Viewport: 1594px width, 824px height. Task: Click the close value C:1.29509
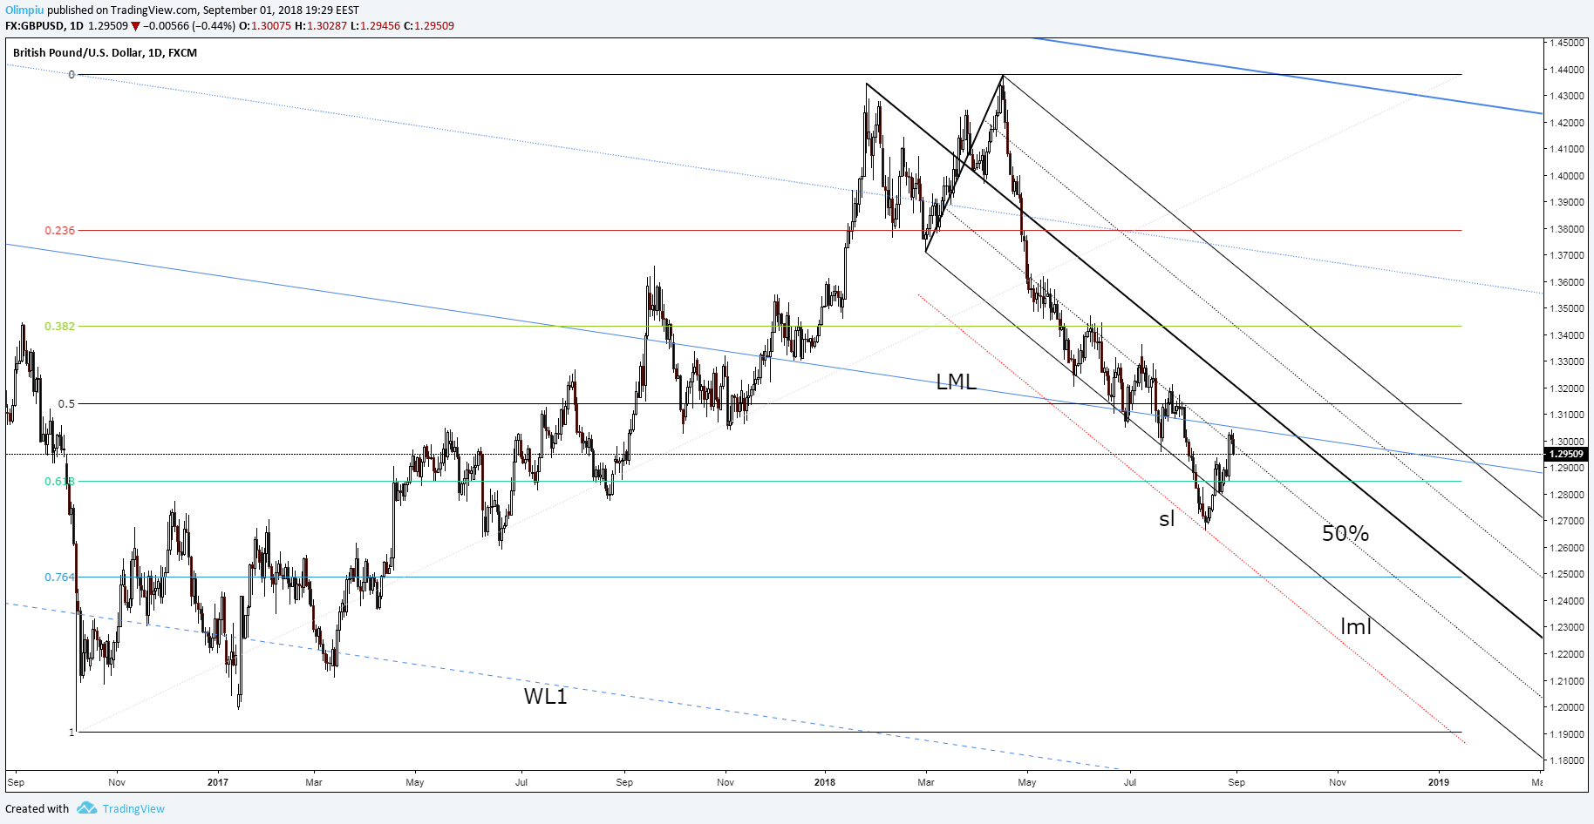429,26
